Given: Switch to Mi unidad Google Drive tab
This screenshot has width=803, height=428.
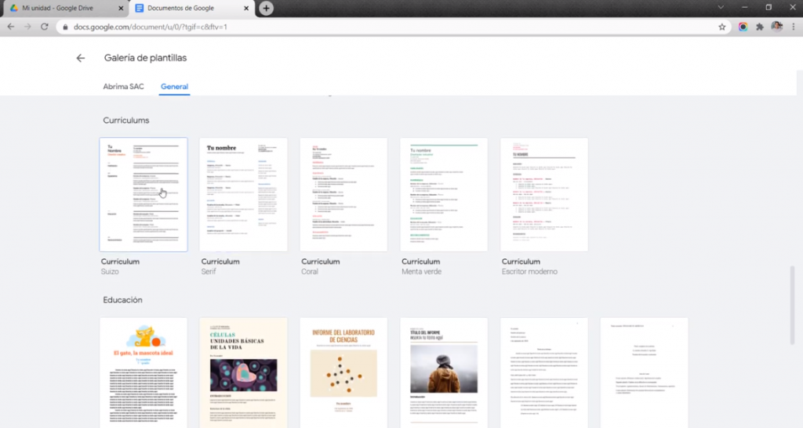Looking at the screenshot, I should point(64,8).
